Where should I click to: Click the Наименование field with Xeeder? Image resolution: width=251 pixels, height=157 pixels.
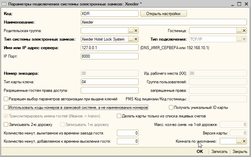click(x=163, y=22)
